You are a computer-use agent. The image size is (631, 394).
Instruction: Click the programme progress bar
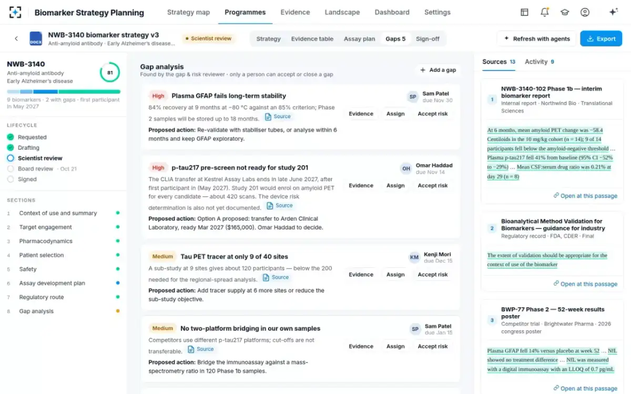[x=64, y=91]
